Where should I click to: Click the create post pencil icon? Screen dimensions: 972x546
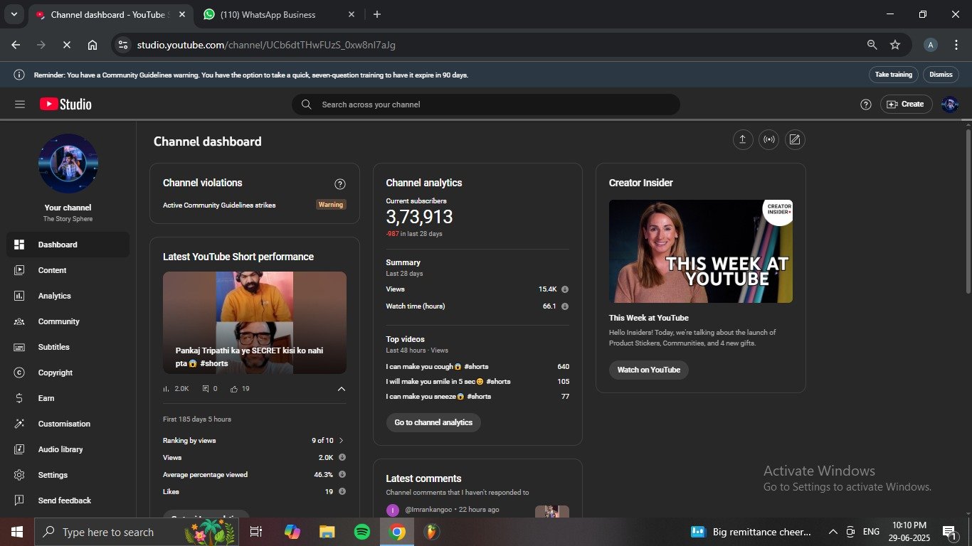coord(795,139)
